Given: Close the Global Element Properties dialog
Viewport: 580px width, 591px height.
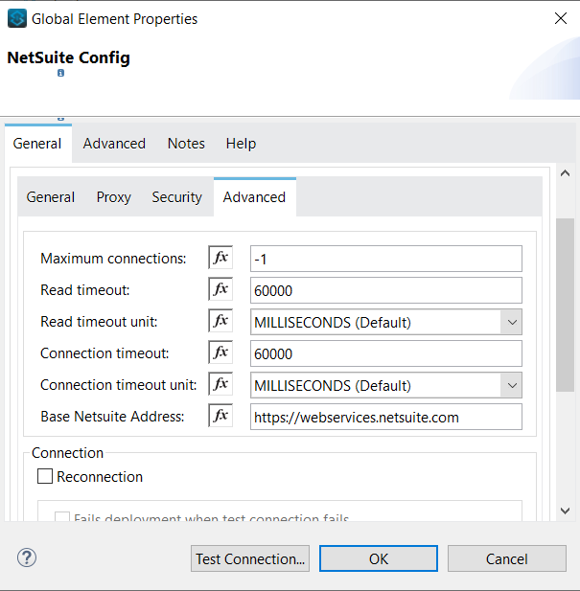Looking at the screenshot, I should (561, 18).
